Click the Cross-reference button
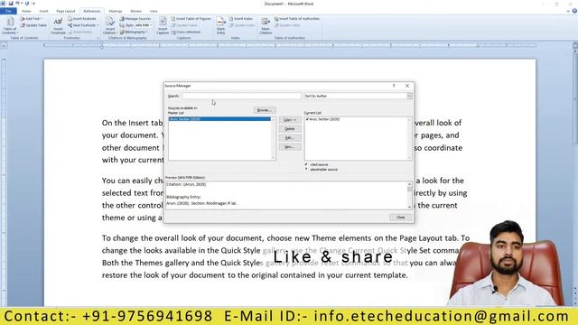Image resolution: width=578 pixels, height=325 pixels. click(186, 32)
